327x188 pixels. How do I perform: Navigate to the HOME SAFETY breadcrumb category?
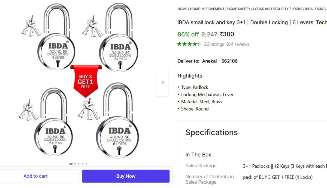(x=239, y=9)
